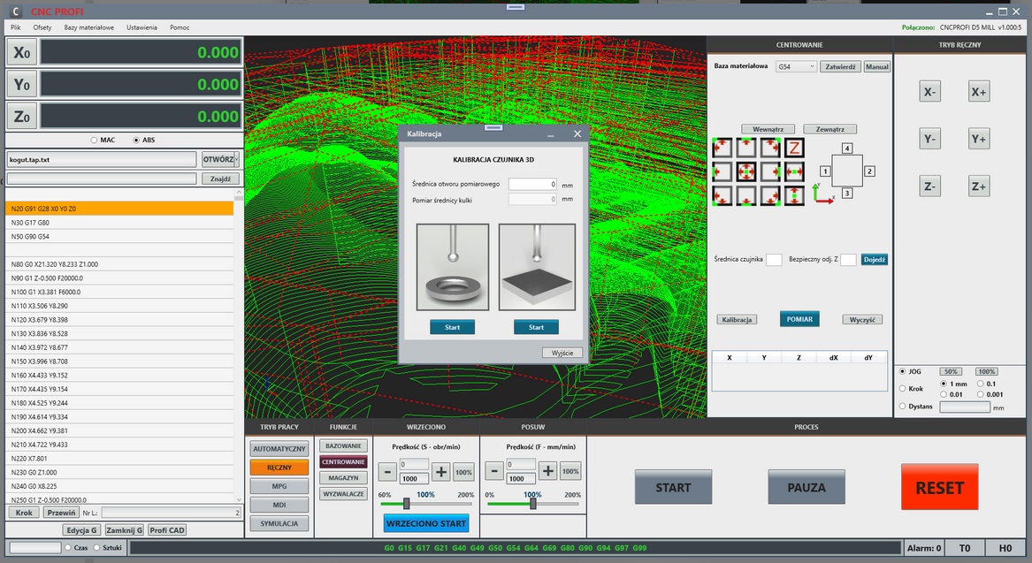Switch to AUTOMATYCZNY work mode
Screen dimensions: 1032x563
[279, 449]
